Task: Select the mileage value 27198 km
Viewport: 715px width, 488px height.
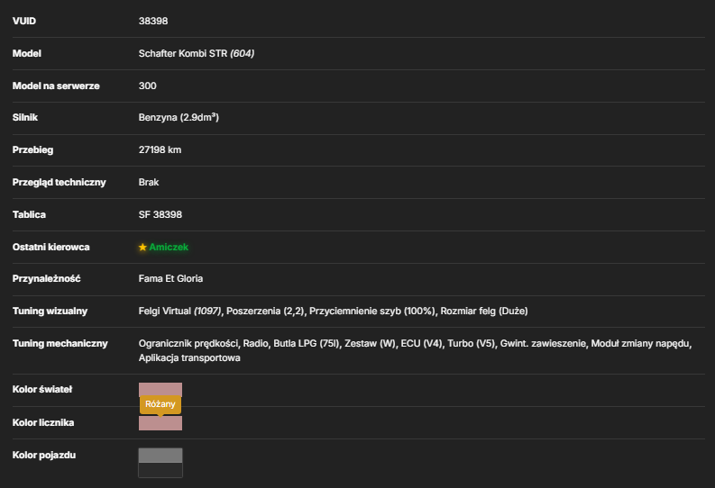Action: pyautogui.click(x=160, y=149)
